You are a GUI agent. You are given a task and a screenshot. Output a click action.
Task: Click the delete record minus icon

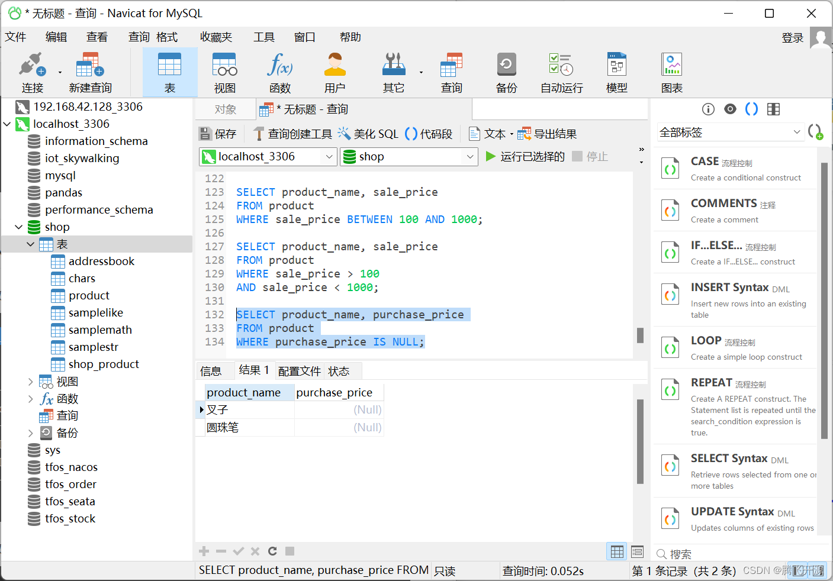point(221,551)
